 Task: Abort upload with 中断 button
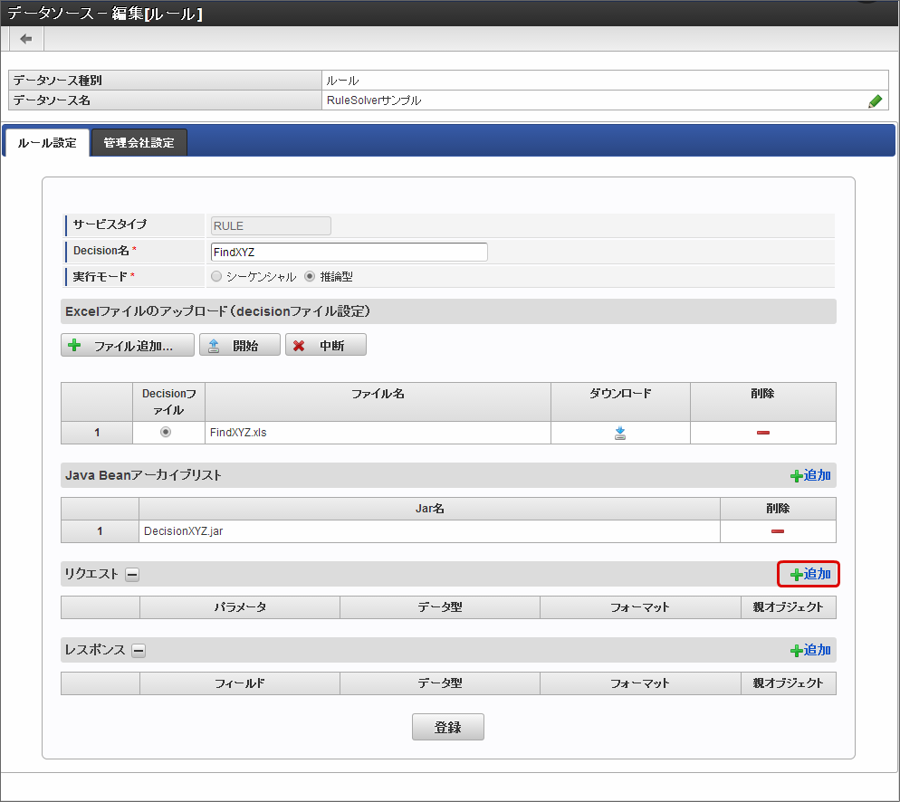[325, 346]
